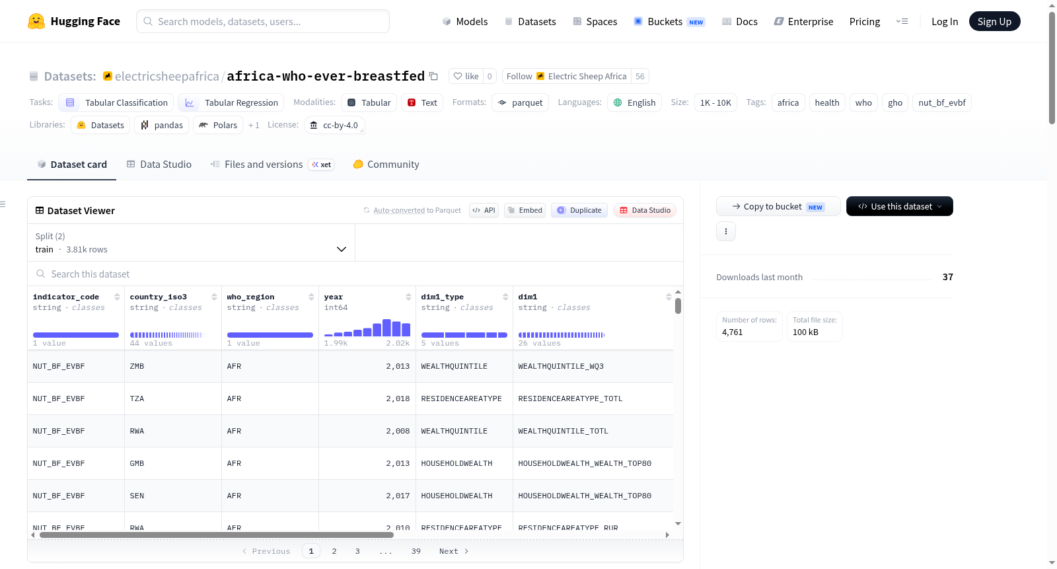Expand the Split train dropdown
Viewport: 1057px width, 569px height.
pos(192,243)
